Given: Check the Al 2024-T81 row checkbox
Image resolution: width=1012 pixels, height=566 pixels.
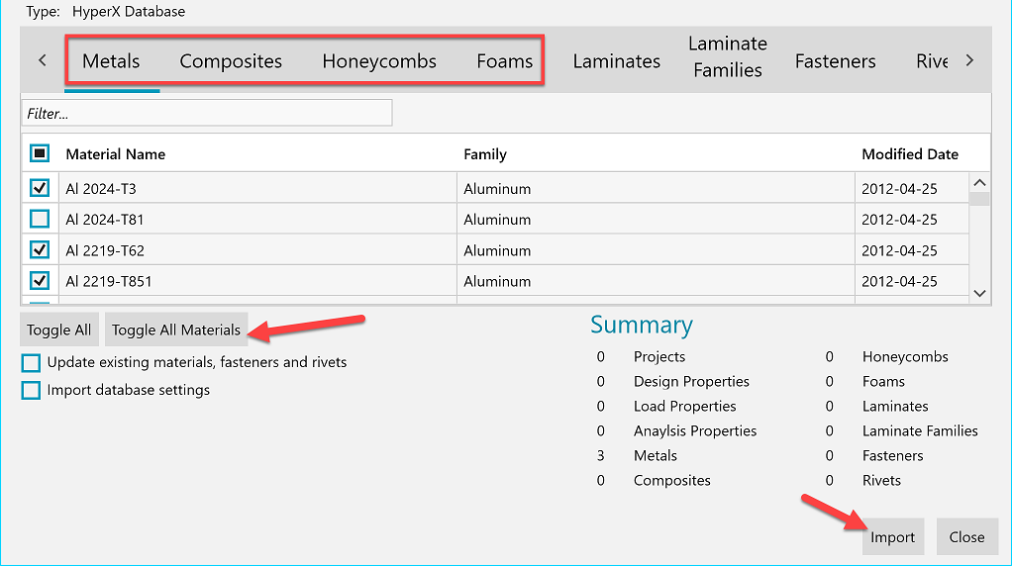Looking at the screenshot, I should click(x=40, y=220).
